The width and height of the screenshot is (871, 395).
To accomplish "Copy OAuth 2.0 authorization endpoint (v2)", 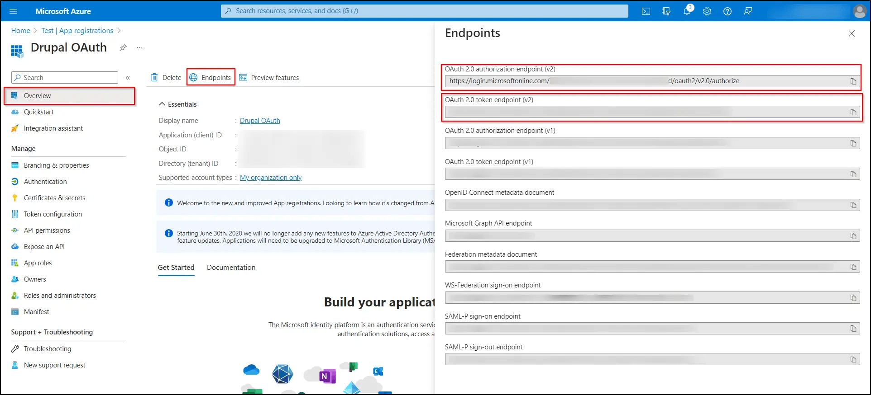I will [853, 81].
